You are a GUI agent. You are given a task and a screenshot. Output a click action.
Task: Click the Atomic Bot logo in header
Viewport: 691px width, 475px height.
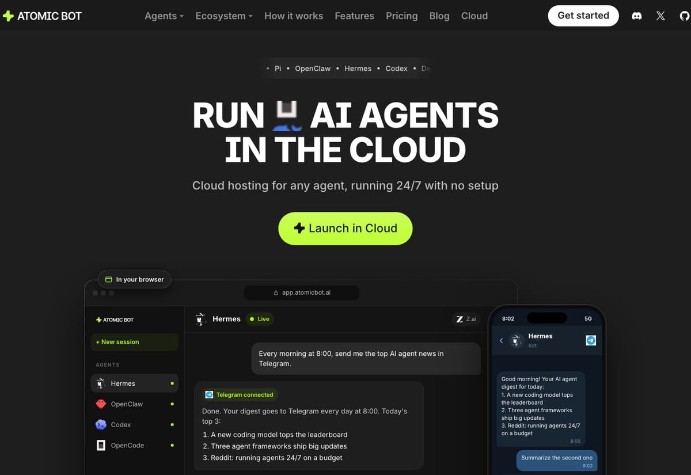click(43, 16)
